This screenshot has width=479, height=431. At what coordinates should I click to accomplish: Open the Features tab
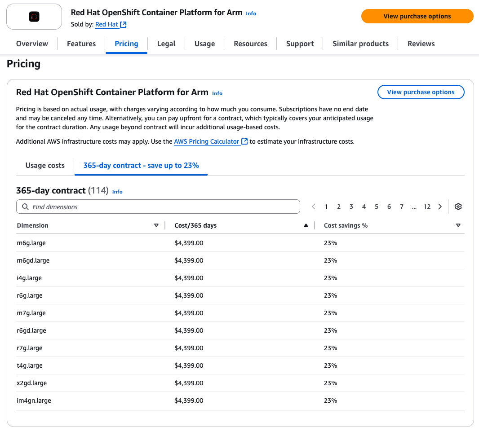pyautogui.click(x=81, y=44)
